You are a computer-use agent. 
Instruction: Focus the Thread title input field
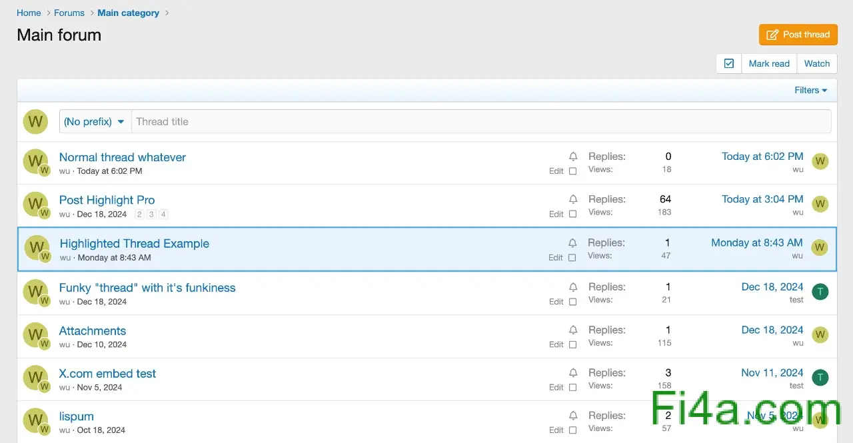pos(480,122)
